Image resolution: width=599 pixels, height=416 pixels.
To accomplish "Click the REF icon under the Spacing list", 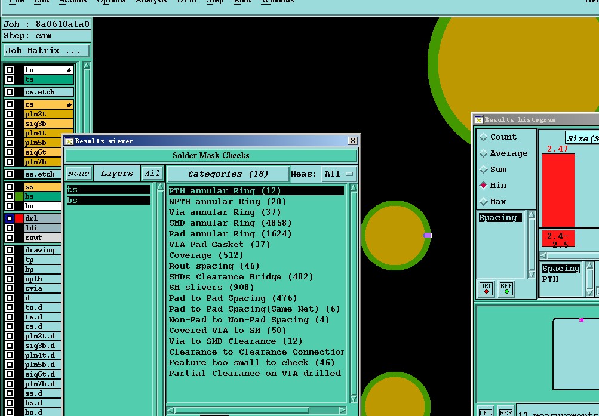I will pyautogui.click(x=506, y=289).
